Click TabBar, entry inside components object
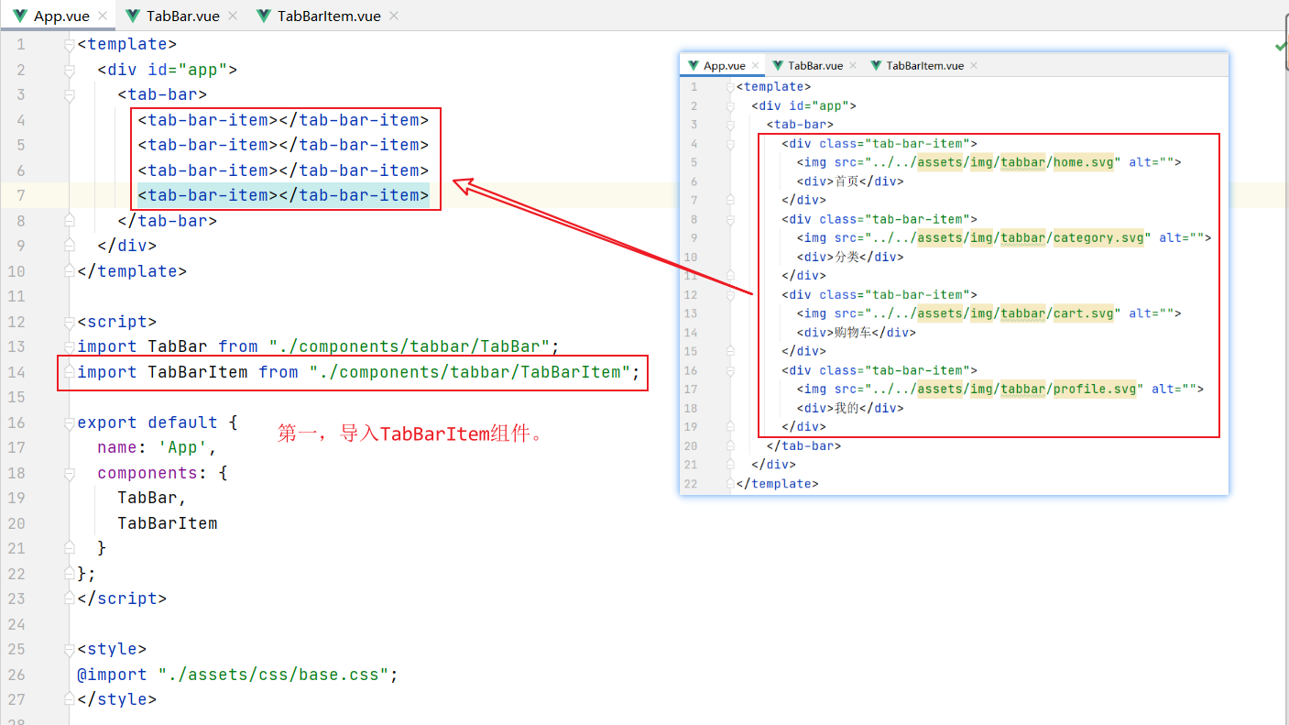Image resolution: width=1289 pixels, height=725 pixels. [x=152, y=498]
